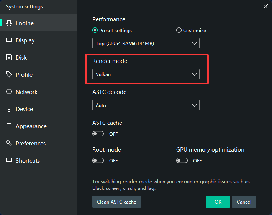Click the Disk floppy icon
Viewport: 272px width, 215px height.
[9, 57]
